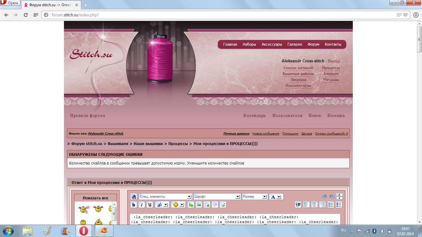
Task: Insert a bulleted list
Action: click(x=339, y=205)
